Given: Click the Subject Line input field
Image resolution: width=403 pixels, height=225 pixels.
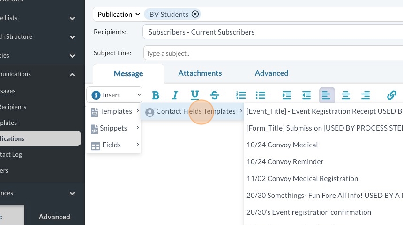Looking at the screenshot, I should coord(272,53).
